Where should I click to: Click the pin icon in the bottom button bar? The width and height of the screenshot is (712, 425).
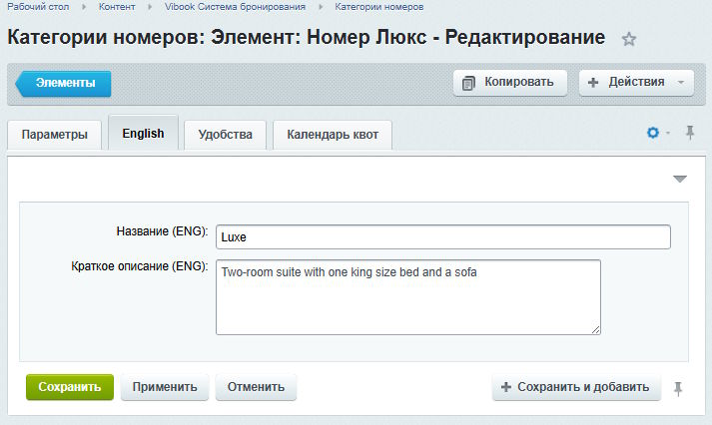click(679, 388)
